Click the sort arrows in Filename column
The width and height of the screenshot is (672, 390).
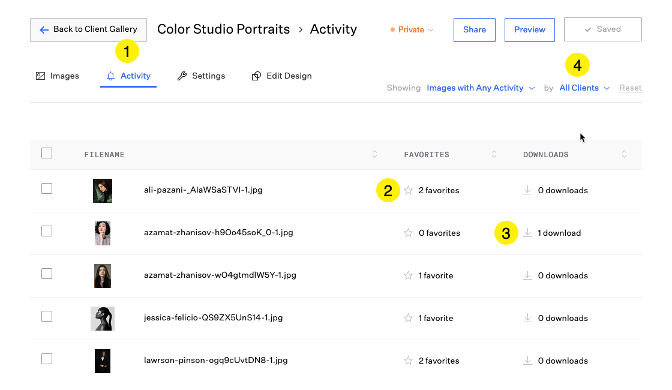[375, 154]
